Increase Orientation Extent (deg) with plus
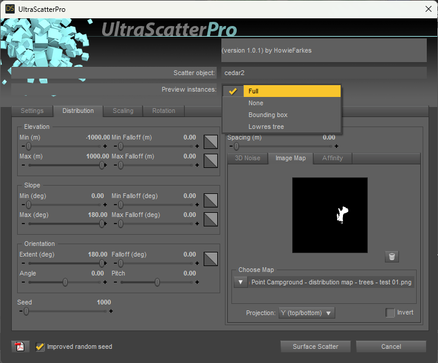The width and height of the screenshot is (438, 363). click(105, 263)
